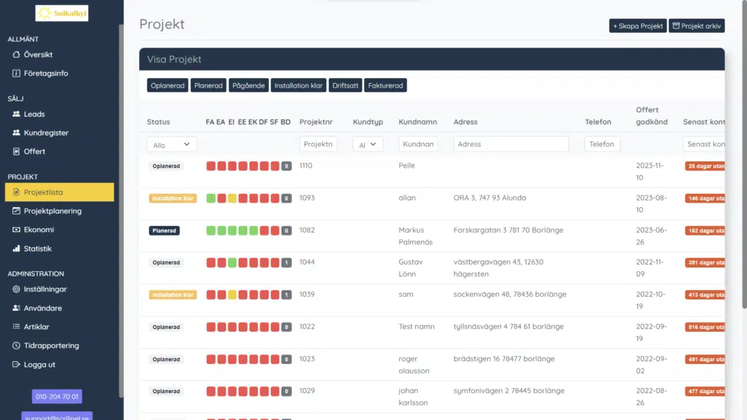This screenshot has width=747, height=420.
Task: Click the FA green status square for project 1093
Action: tap(211, 198)
